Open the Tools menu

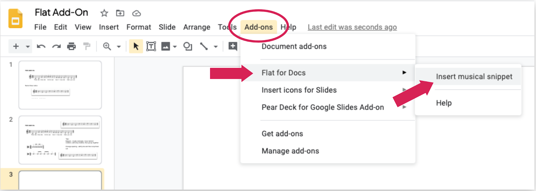227,27
